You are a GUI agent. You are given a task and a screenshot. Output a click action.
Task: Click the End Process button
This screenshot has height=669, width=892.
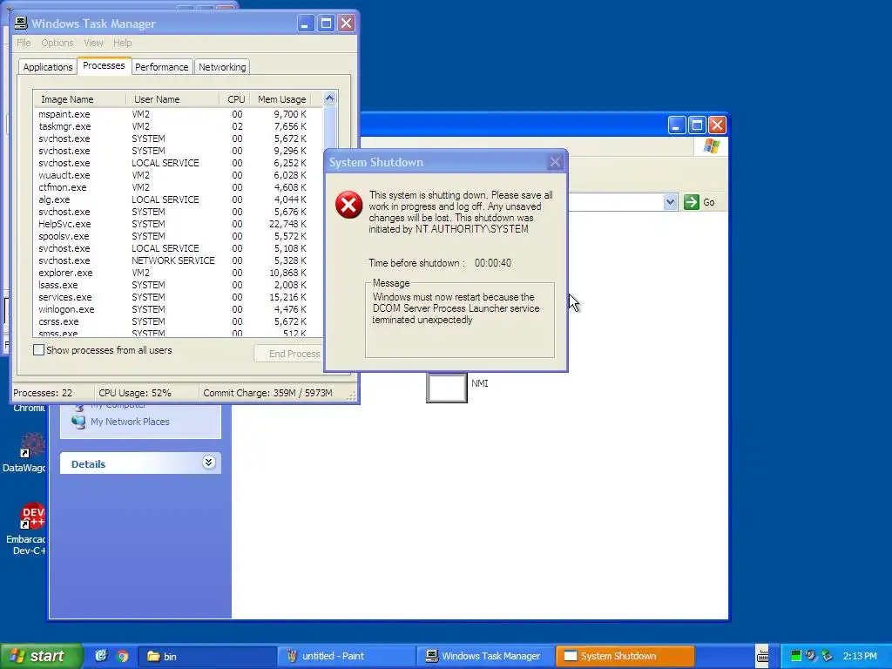tap(288, 354)
